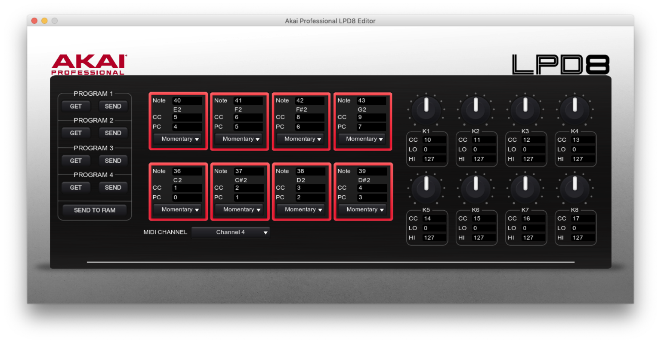Open Momentary dropdown on pad Note 40

point(178,139)
